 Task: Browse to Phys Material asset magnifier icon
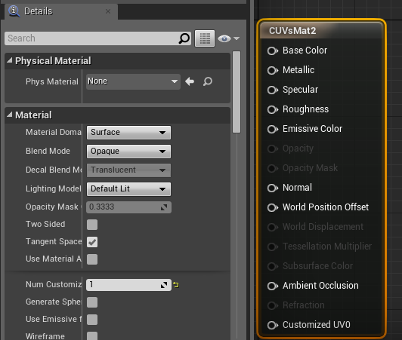coord(207,81)
